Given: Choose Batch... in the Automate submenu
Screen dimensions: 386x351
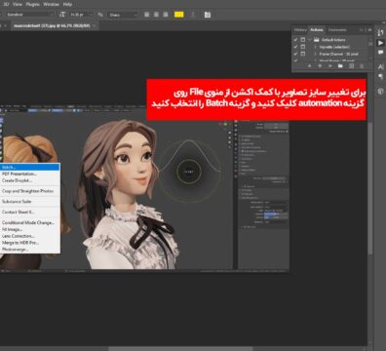Looking at the screenshot, I should coord(30,167).
